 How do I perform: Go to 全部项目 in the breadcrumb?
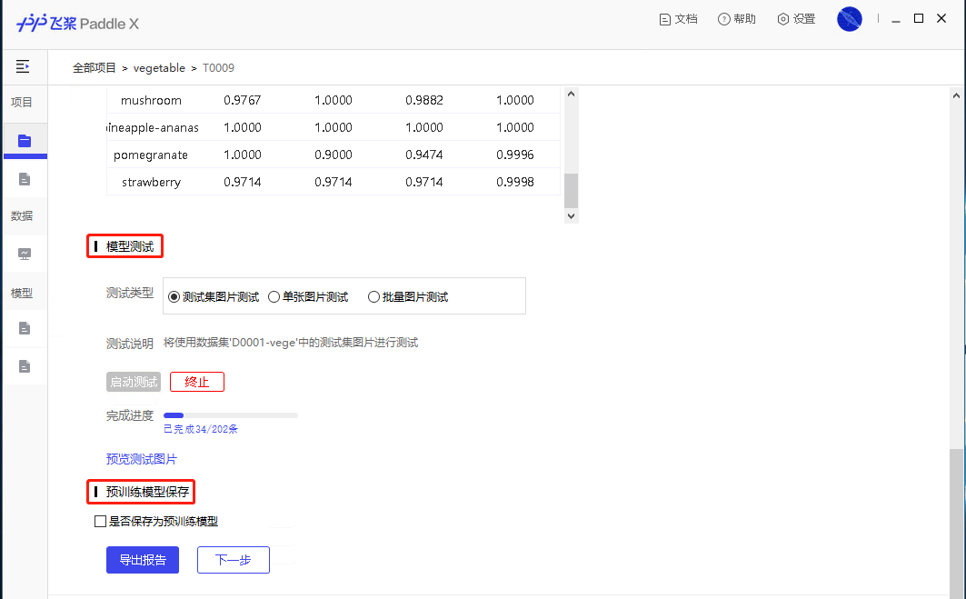pos(95,68)
